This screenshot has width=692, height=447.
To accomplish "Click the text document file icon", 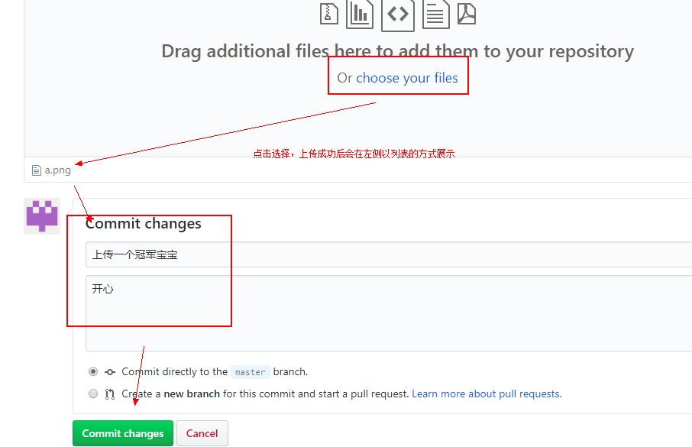I will click(435, 13).
